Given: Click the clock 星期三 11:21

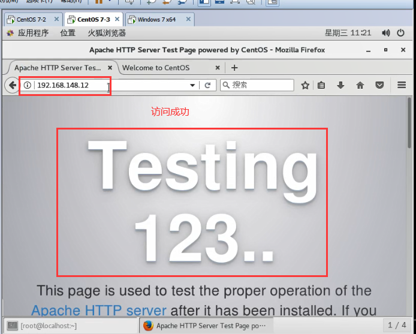Looking at the screenshot, I should pyautogui.click(x=348, y=33).
